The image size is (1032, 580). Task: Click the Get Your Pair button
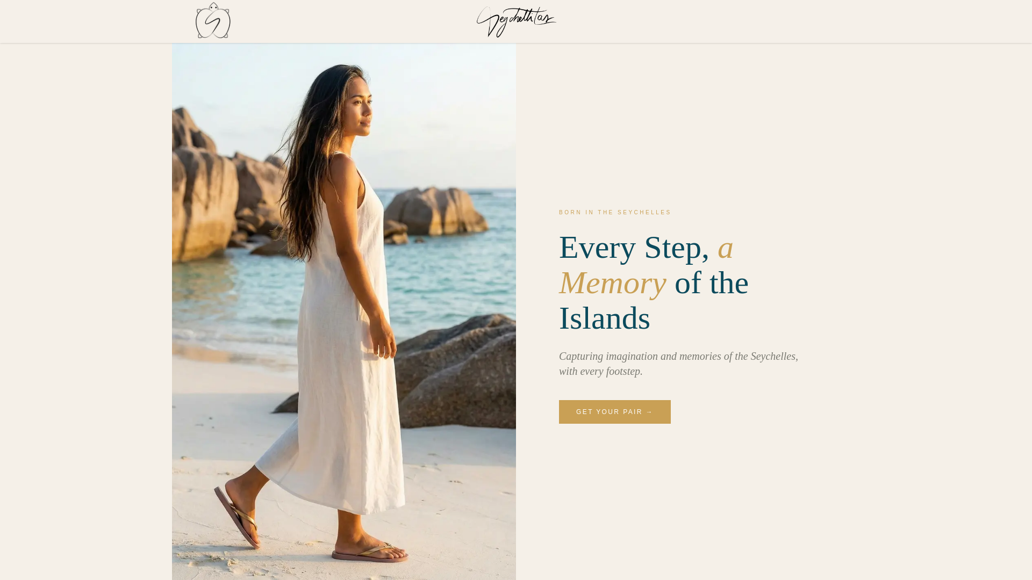[614, 412]
